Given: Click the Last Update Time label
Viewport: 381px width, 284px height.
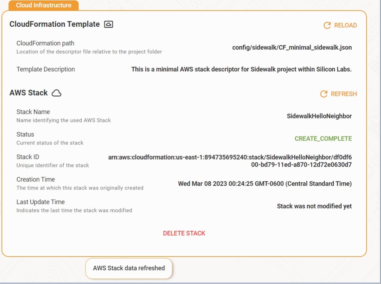Looking at the screenshot, I should click(40, 202).
